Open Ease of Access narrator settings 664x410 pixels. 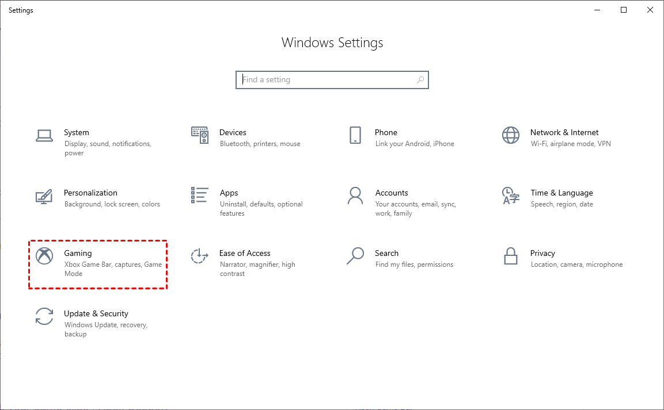click(x=245, y=253)
